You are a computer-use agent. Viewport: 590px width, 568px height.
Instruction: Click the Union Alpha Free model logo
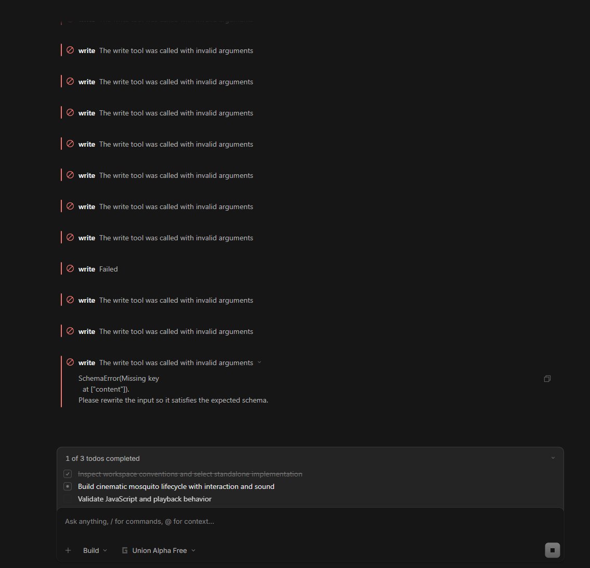125,550
